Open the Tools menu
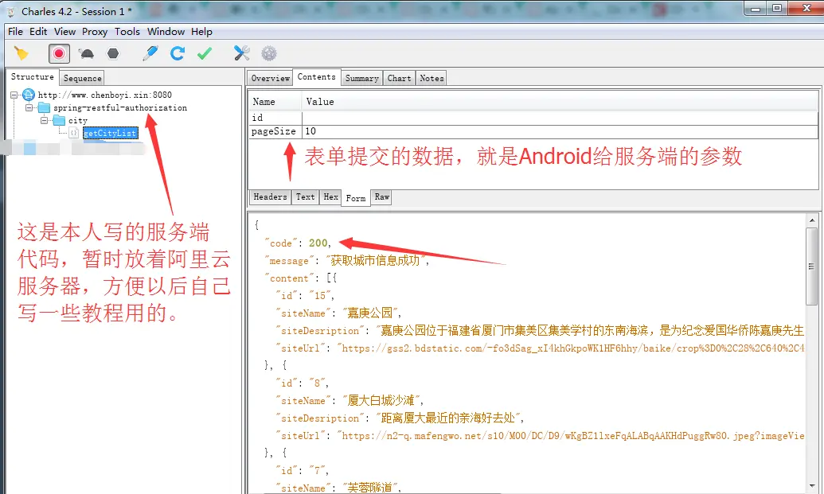The image size is (824, 494). coord(127,32)
